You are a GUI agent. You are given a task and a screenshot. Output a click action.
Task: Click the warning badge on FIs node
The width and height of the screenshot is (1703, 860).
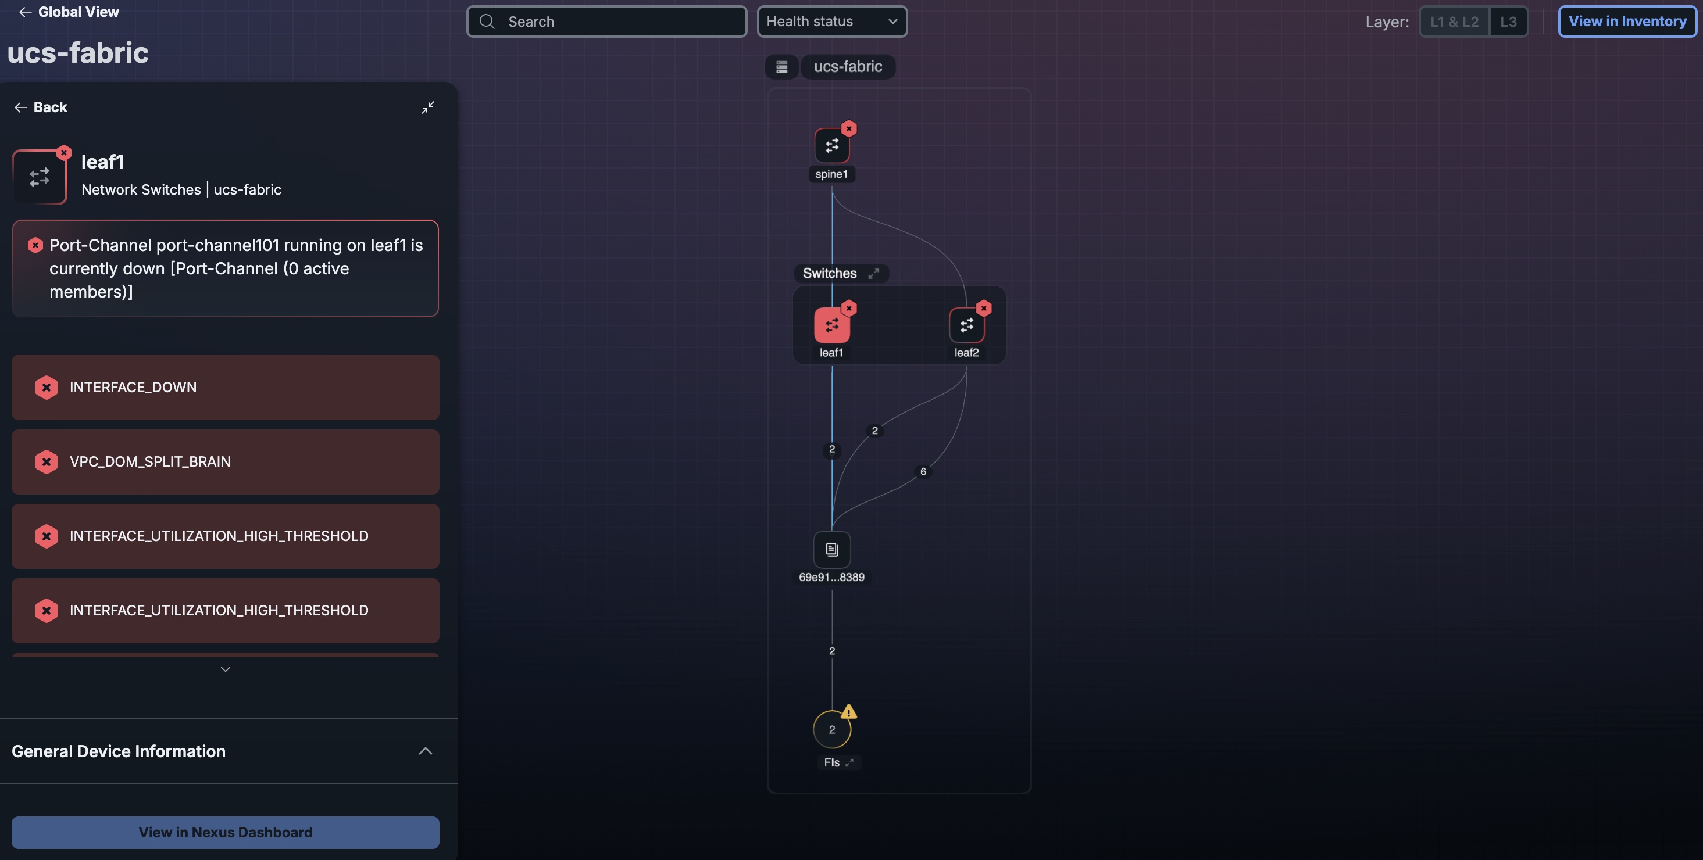coord(849,712)
